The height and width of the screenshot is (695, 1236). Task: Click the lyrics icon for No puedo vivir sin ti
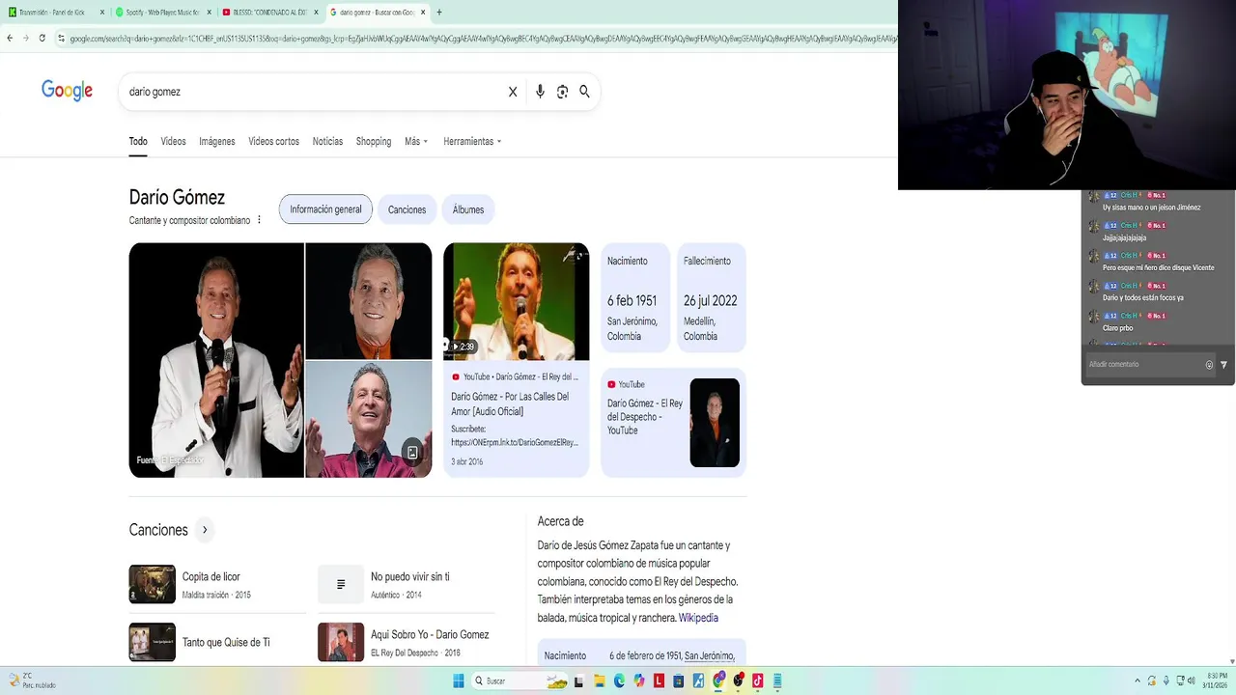point(341,584)
